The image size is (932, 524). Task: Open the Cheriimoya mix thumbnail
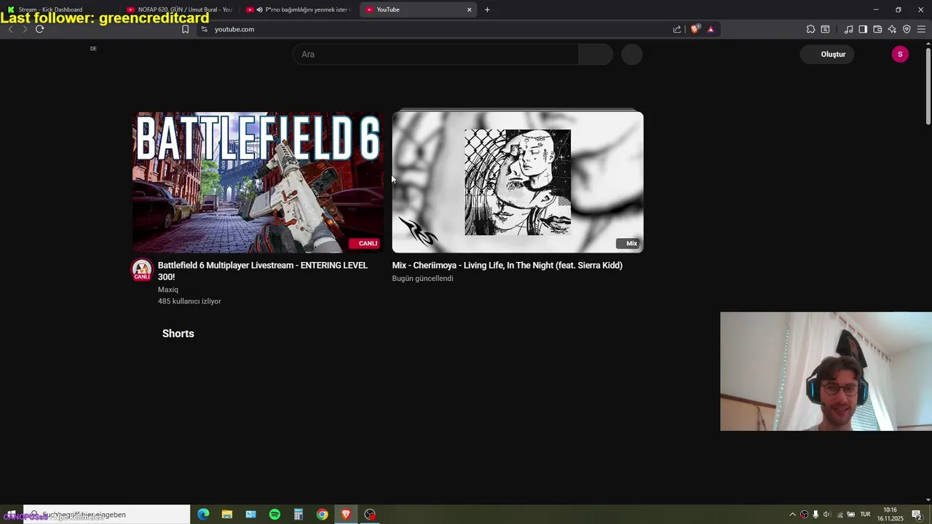click(518, 182)
